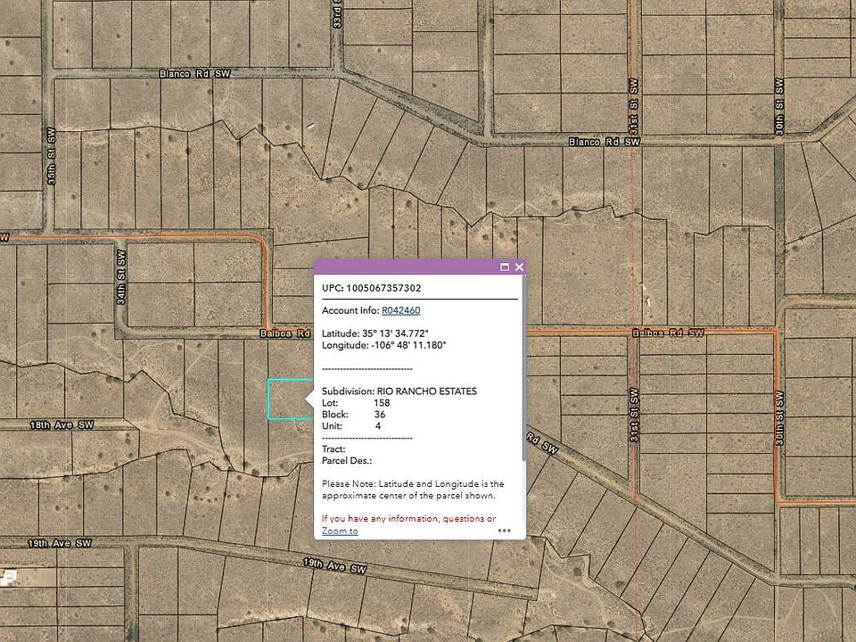Click the 18th Ave SW street label
The image size is (856, 642).
[x=62, y=424]
